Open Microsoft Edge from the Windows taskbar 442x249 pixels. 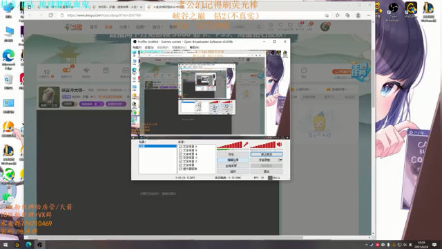pos(28,245)
